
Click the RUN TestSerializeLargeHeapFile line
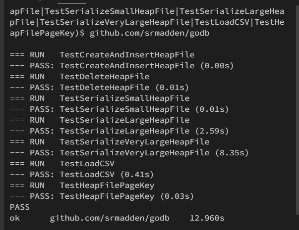click(99, 120)
